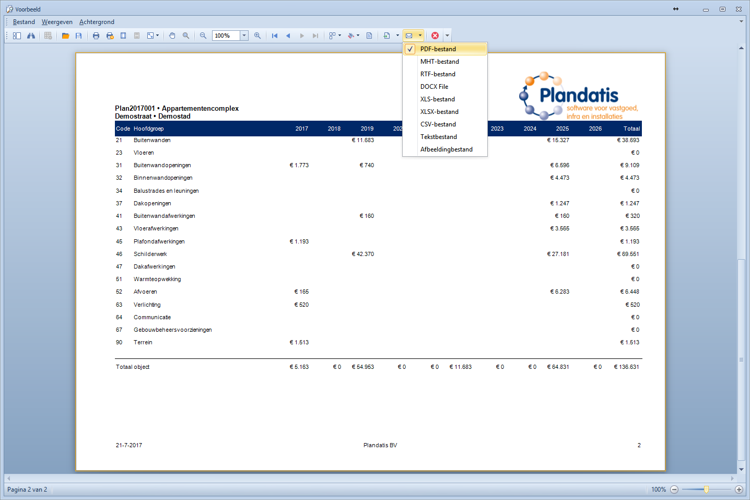Click the multiple pages layout icon

332,36
